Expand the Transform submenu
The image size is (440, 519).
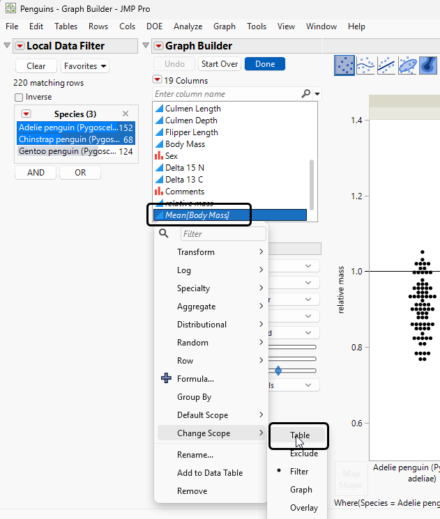[211, 252]
